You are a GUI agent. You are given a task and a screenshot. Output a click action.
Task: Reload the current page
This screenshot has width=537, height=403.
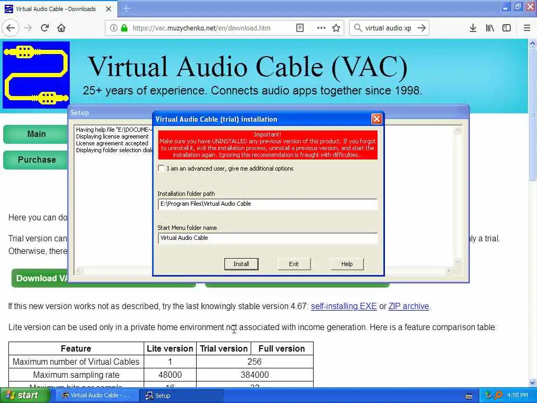click(45, 28)
